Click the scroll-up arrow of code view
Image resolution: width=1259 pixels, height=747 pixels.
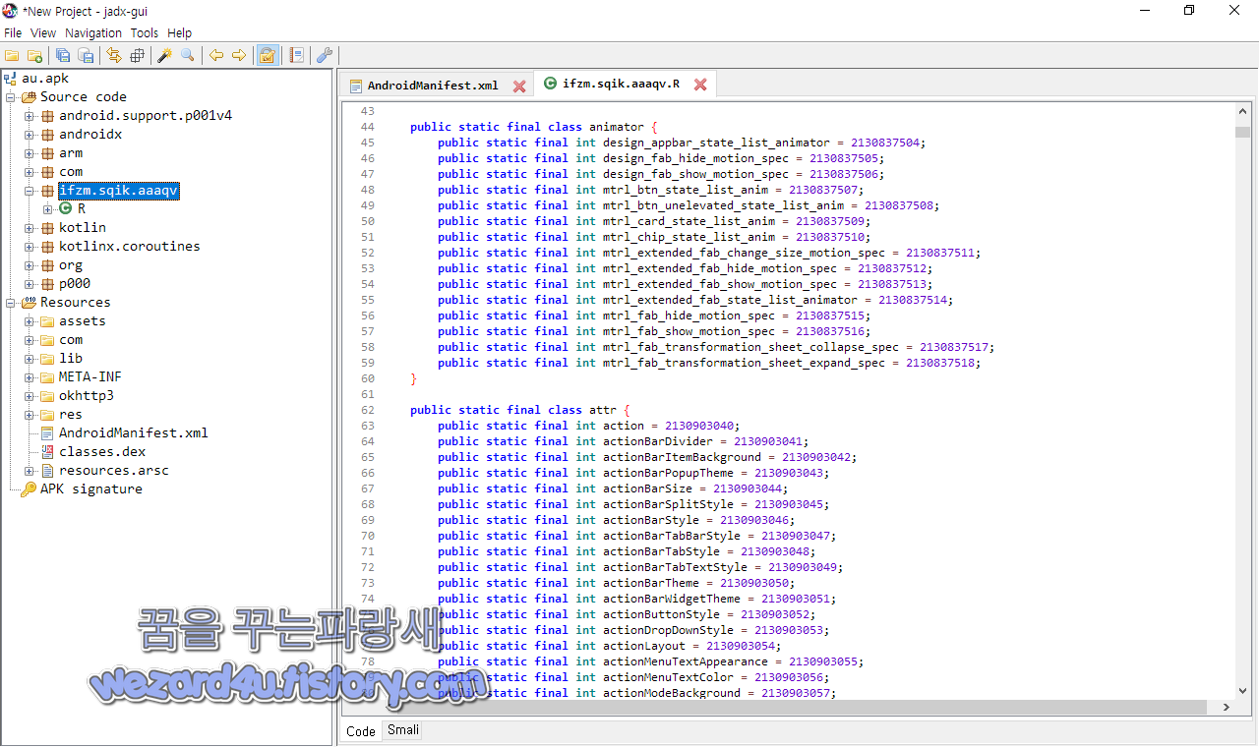[1243, 110]
